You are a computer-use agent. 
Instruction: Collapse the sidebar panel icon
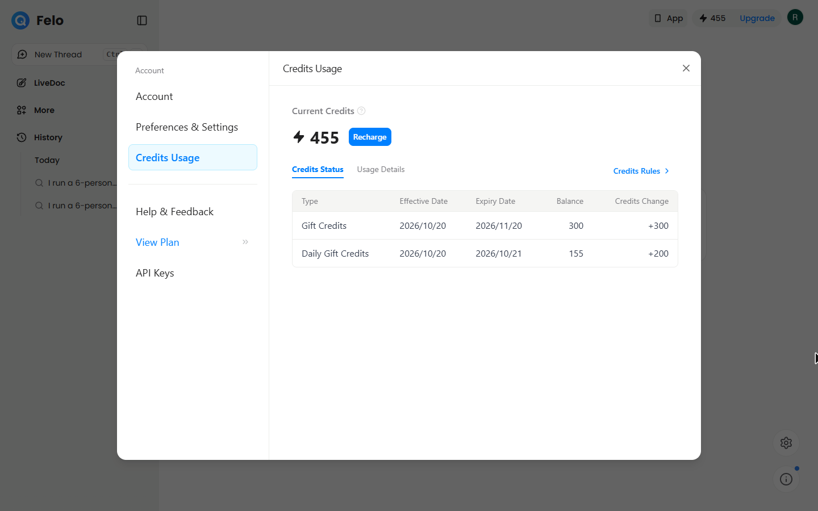[142, 20]
